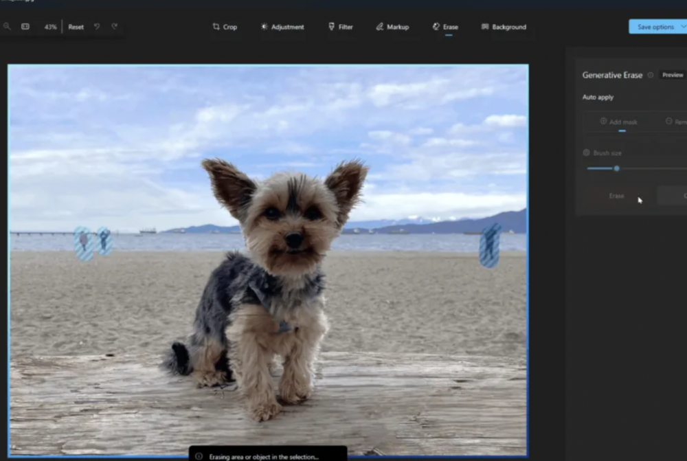Image resolution: width=687 pixels, height=461 pixels.
Task: Open the Markup tool
Action: (x=392, y=27)
